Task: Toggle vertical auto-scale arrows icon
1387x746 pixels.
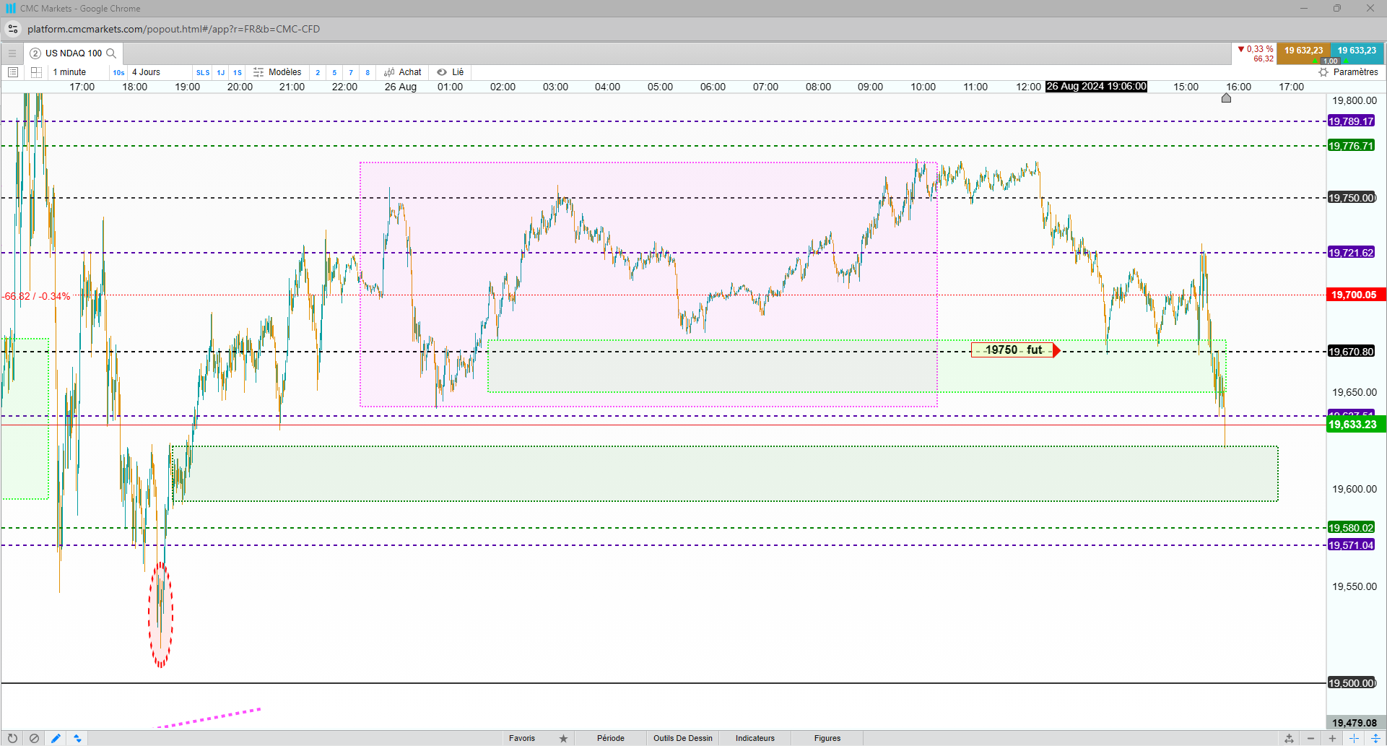Action: coord(1376,738)
